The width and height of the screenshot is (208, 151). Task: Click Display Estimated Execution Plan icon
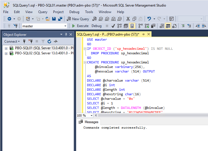click(x=119, y=26)
